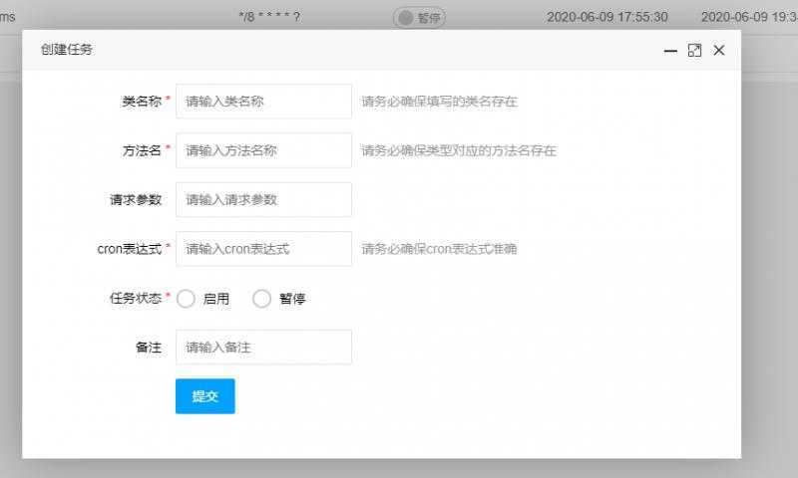
Task: Click the 方法名 input field
Action: [x=263, y=150]
